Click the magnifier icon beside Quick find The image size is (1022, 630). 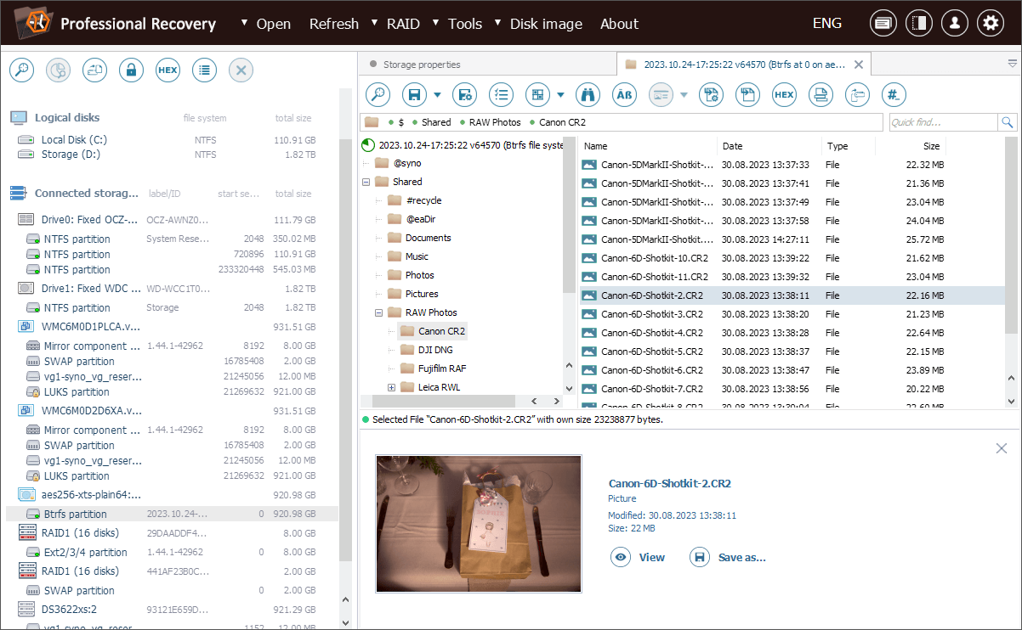click(1008, 122)
